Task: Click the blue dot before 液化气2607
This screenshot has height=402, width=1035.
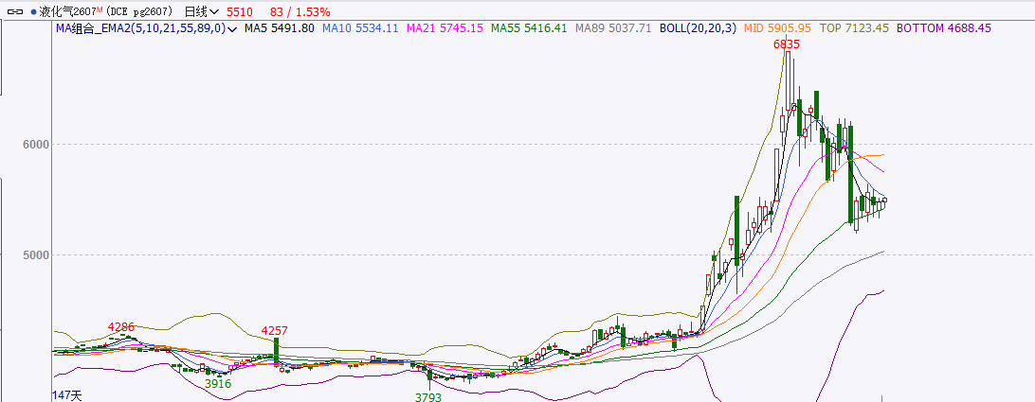Action: [33, 12]
